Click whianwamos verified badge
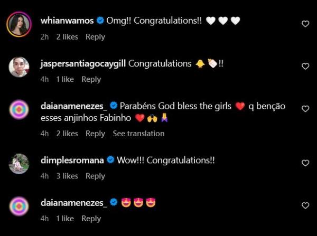This screenshot has width=317, height=236. coord(100,21)
